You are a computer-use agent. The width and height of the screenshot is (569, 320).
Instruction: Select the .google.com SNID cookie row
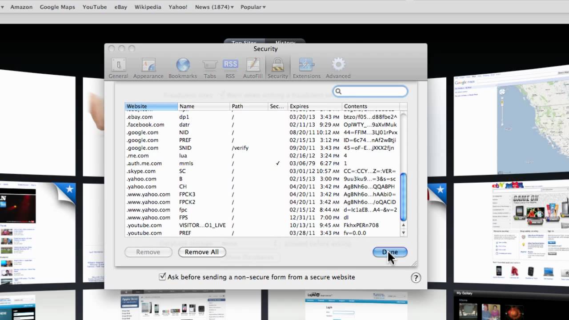[262, 148]
